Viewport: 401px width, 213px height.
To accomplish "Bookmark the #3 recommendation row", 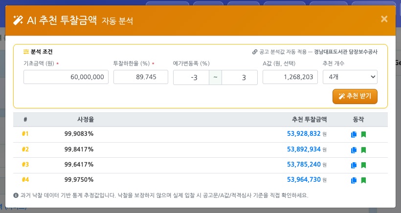I will coord(363,165).
